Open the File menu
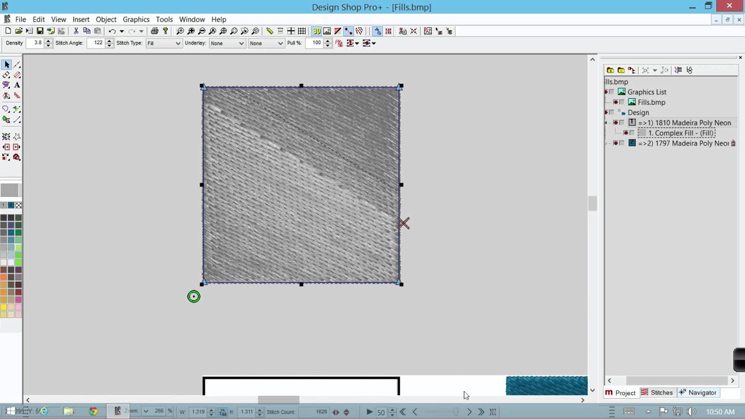This screenshot has width=745, height=419. [20, 19]
